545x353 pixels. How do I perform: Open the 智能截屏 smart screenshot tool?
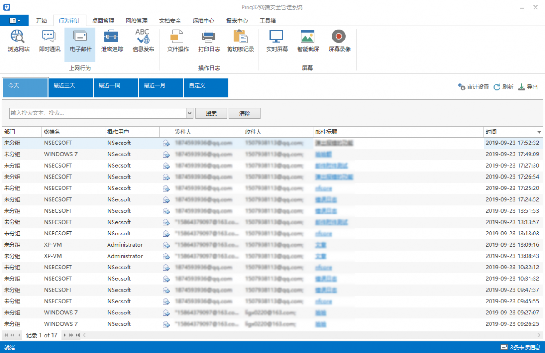click(x=308, y=41)
